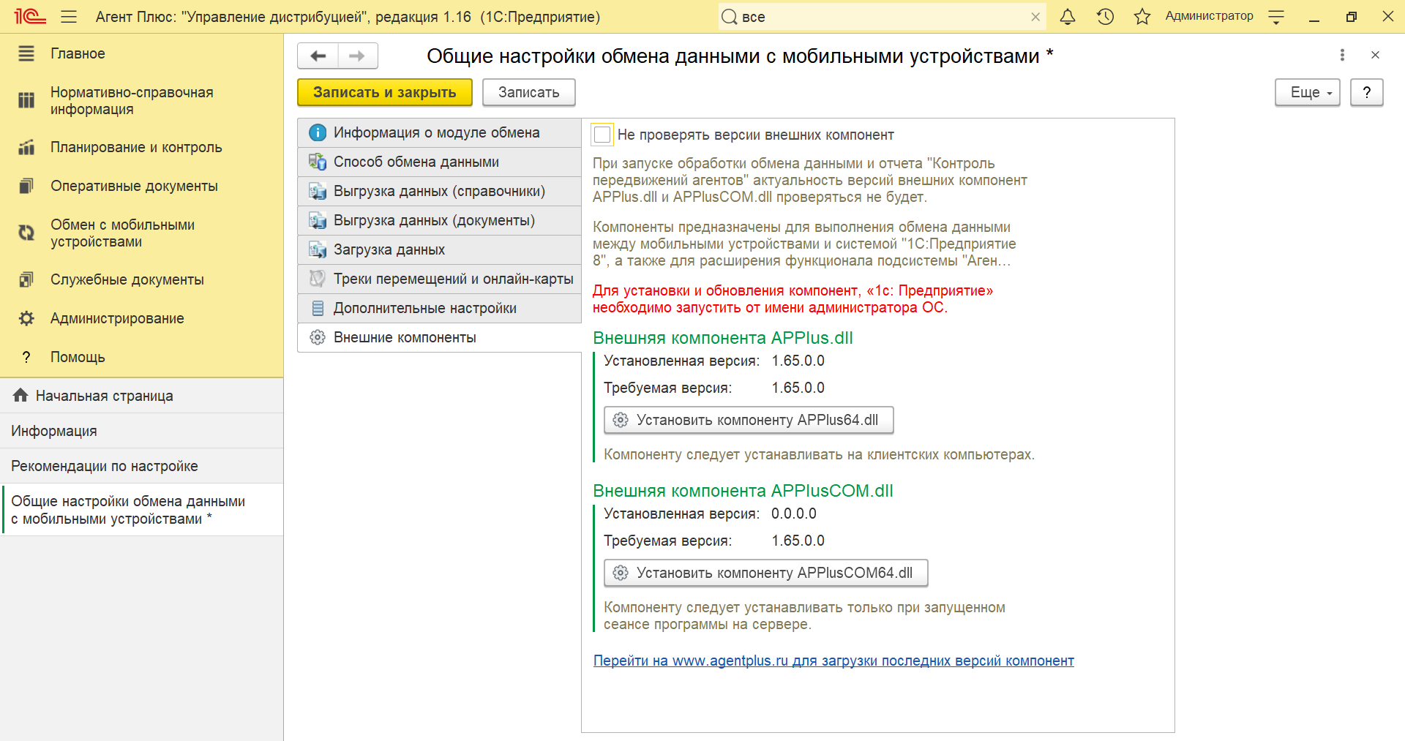Viewport: 1405px width, 741px height.
Task: Click Внешняя компонента APPlusCOM.dll heading
Action: point(743,491)
